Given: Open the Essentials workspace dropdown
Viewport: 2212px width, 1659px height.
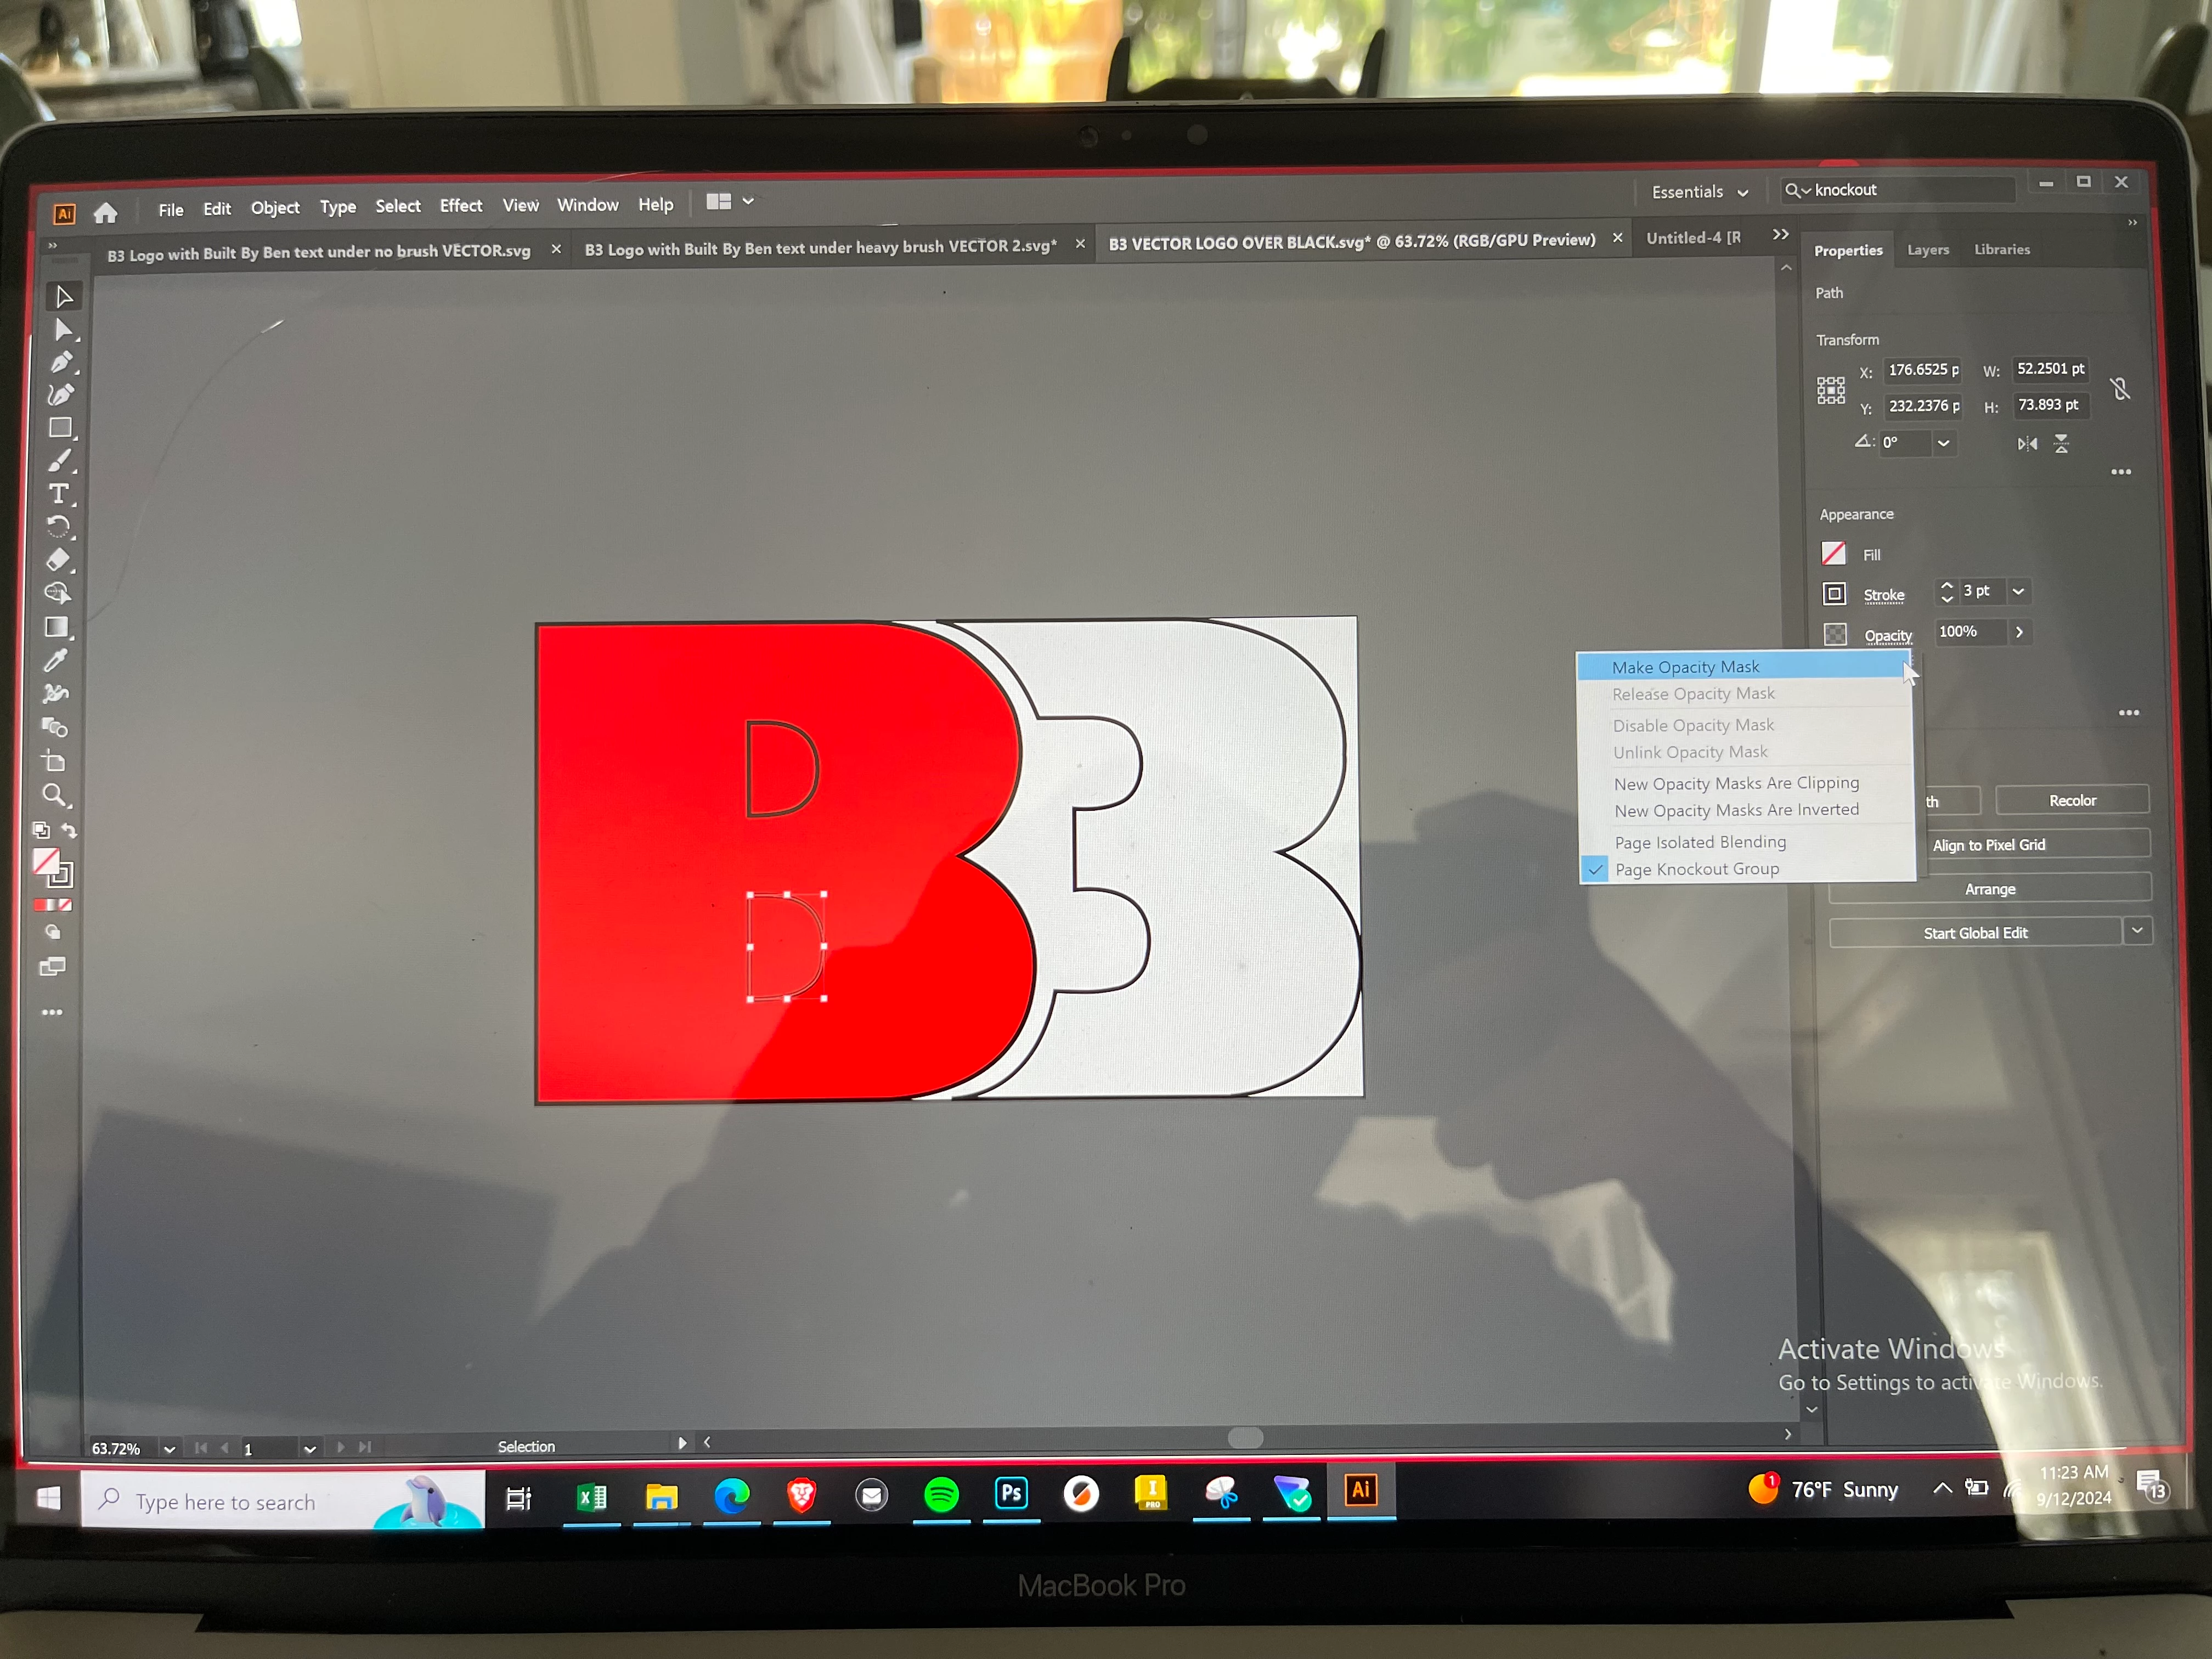Looking at the screenshot, I should coord(1700,192).
